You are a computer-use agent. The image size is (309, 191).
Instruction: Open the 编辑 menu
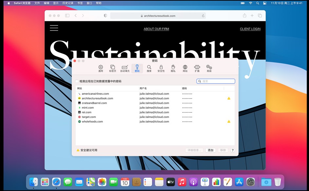pyautogui.click(x=46, y=3)
